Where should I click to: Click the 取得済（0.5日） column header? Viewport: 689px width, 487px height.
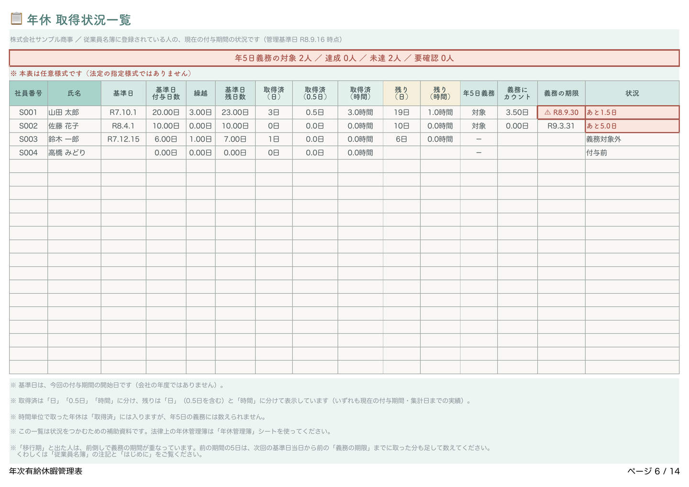(315, 93)
